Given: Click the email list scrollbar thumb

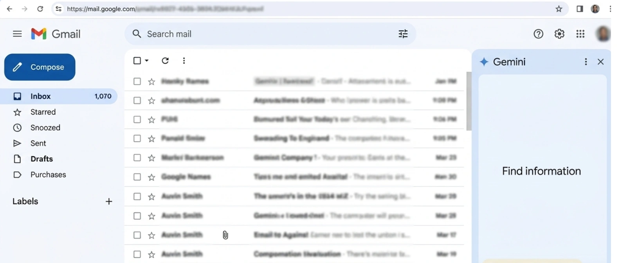Looking at the screenshot, I should (x=469, y=101).
